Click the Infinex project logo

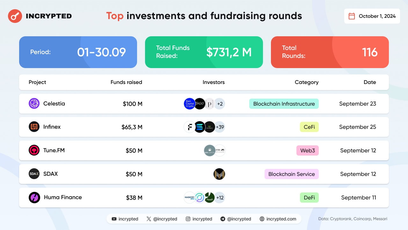point(34,127)
